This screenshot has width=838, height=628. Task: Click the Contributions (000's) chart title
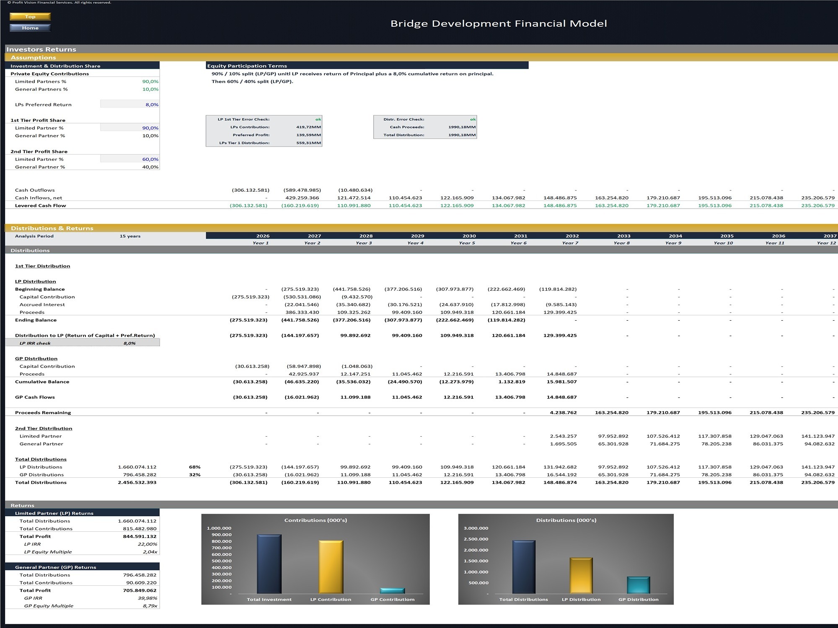[x=316, y=520]
